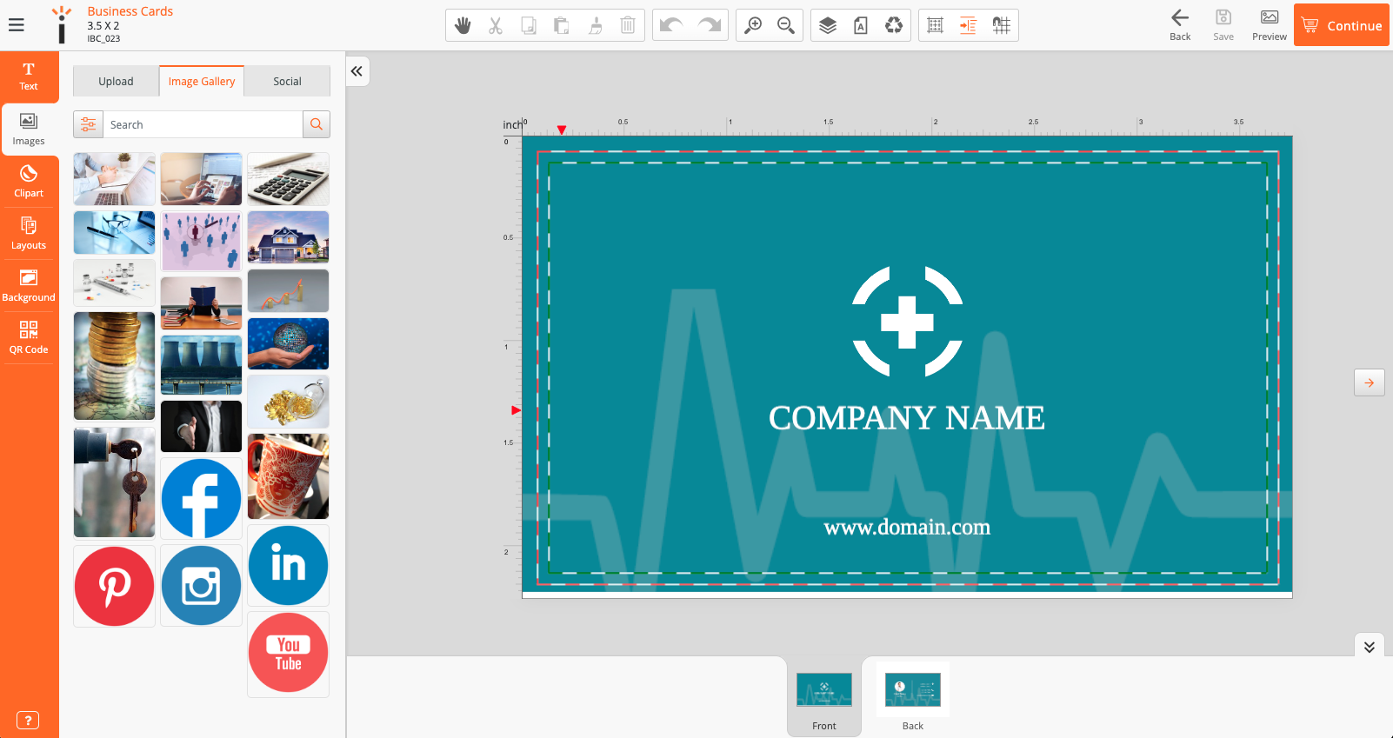This screenshot has width=1393, height=738.
Task: Toggle snap to grid magnet
Action: 1002,25
